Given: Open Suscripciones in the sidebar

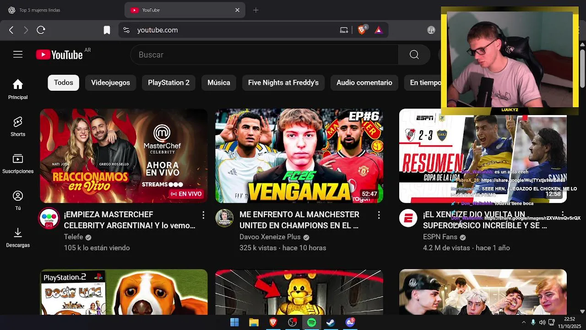Looking at the screenshot, I should (18, 164).
